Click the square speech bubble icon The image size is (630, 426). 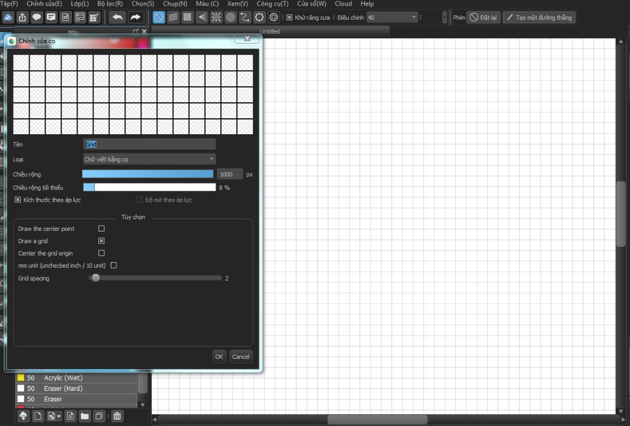point(51,17)
